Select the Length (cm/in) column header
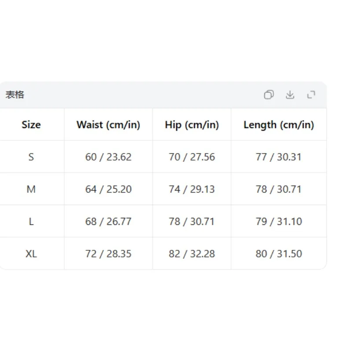 coord(279,125)
